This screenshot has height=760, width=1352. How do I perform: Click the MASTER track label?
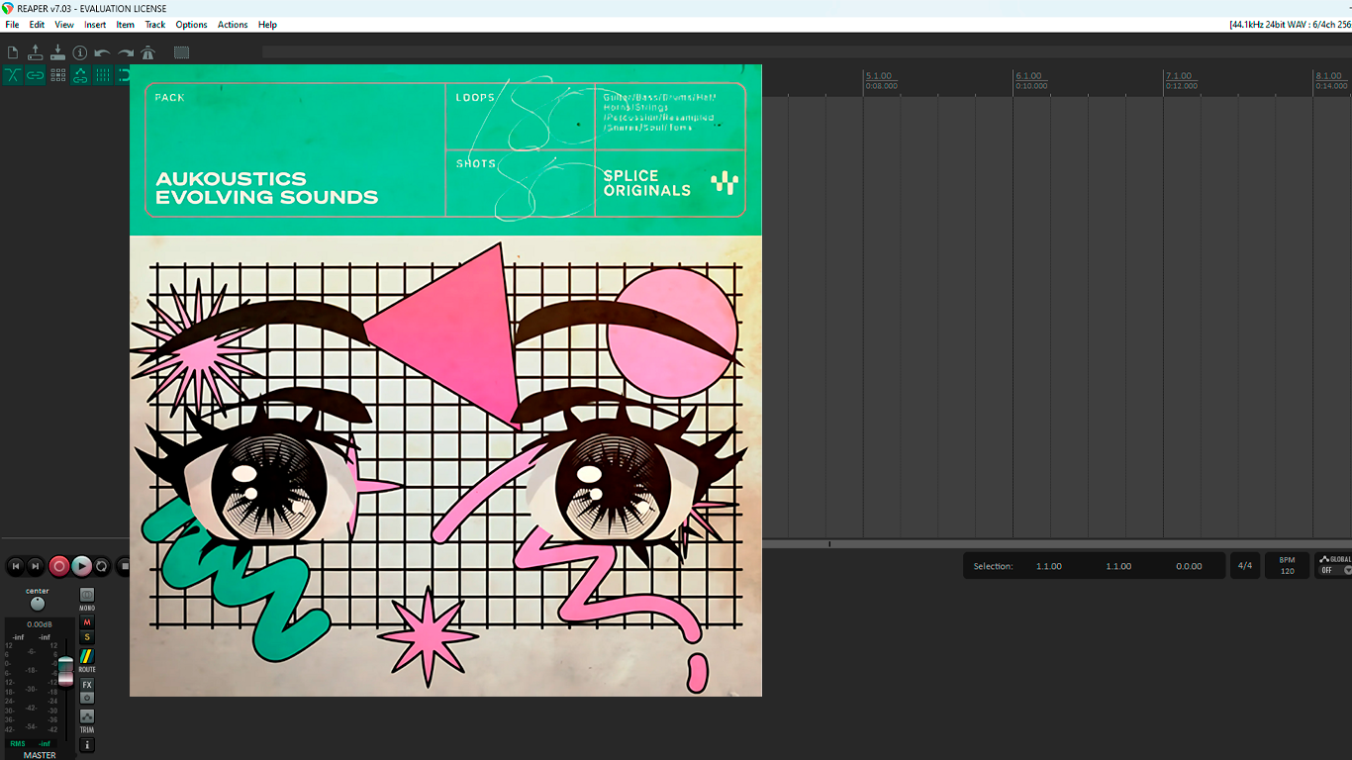(40, 755)
